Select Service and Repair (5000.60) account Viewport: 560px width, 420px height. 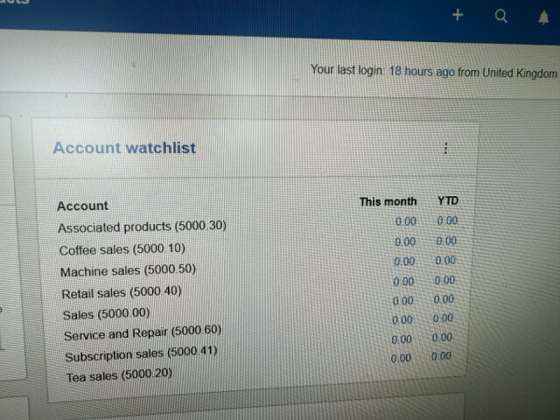coord(143,333)
